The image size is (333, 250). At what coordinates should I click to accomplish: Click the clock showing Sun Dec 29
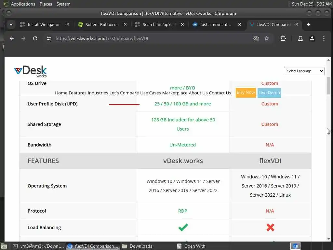(311, 4)
